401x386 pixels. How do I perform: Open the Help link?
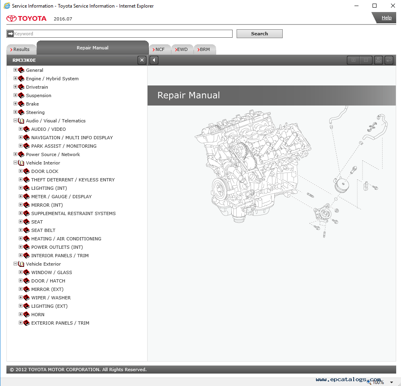pyautogui.click(x=387, y=18)
